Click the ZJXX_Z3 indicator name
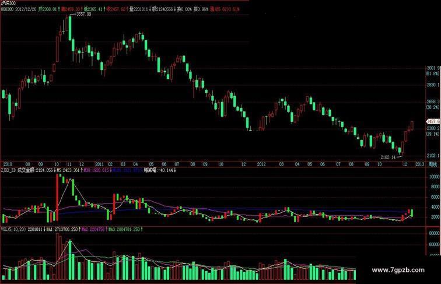This screenshot has width=441, height=284. (8, 170)
